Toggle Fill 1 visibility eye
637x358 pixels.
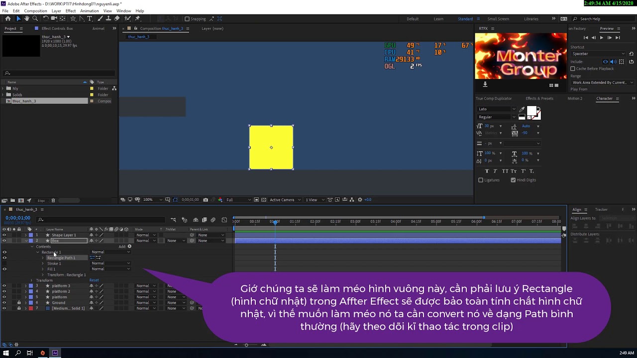[4, 269]
